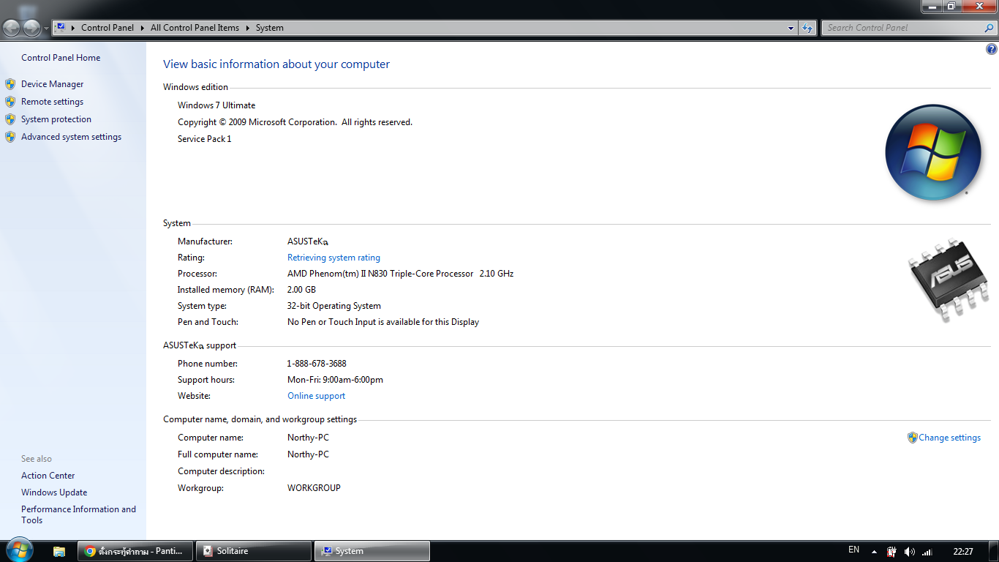Open Windows Update under See also

[x=54, y=492]
